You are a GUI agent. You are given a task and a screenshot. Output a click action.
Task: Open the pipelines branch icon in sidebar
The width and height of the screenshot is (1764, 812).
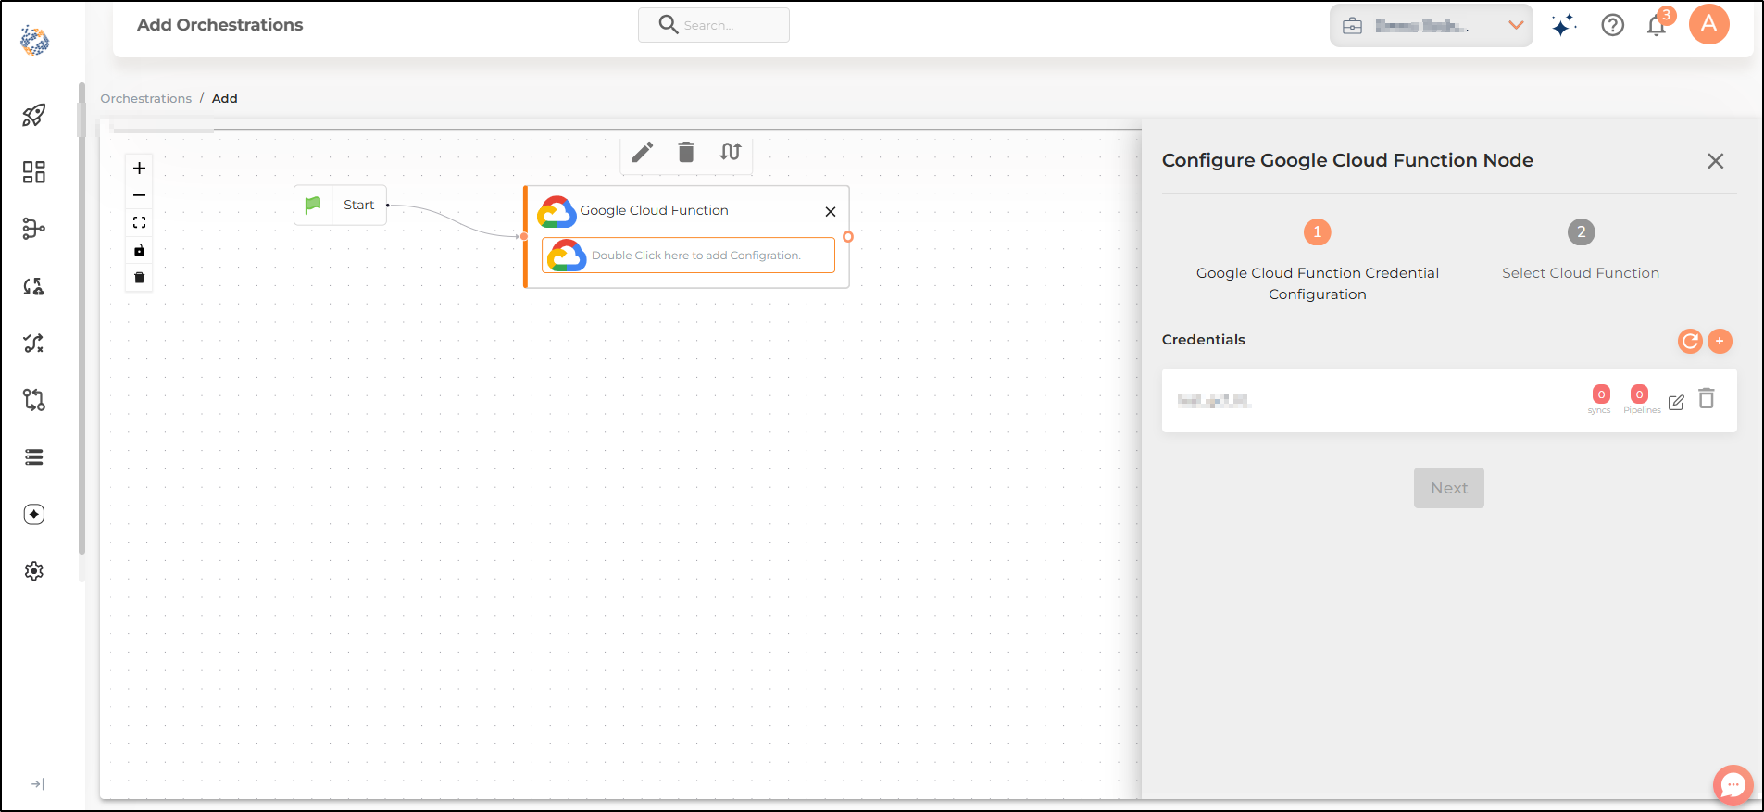(x=34, y=229)
